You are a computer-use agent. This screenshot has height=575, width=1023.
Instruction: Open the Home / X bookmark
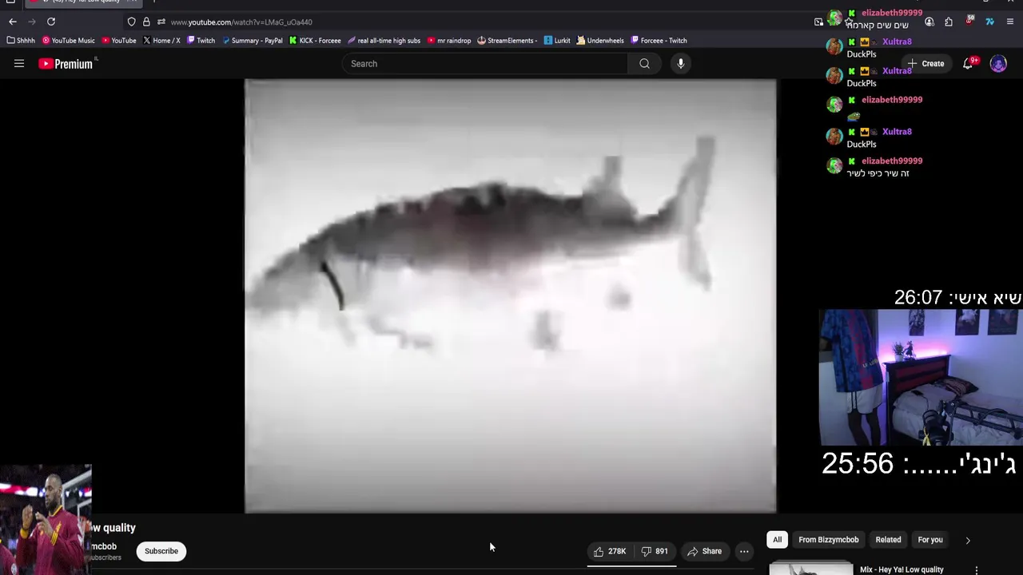161,41
